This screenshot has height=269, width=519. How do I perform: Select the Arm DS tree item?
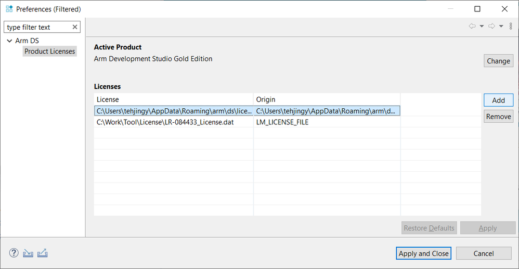click(x=27, y=41)
